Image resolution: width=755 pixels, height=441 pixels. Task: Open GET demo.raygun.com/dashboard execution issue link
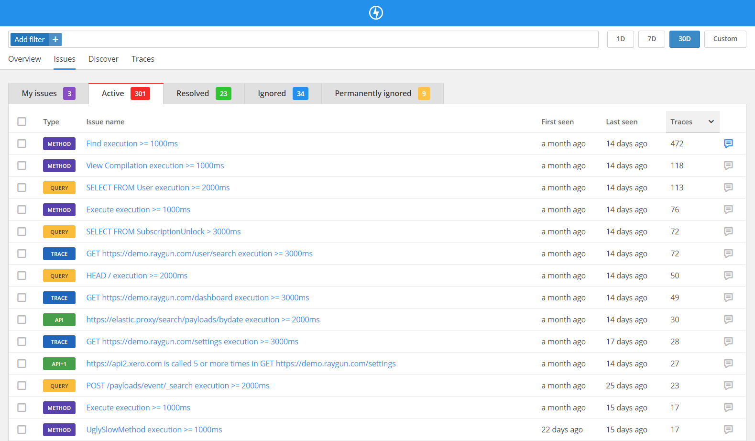[x=197, y=298]
